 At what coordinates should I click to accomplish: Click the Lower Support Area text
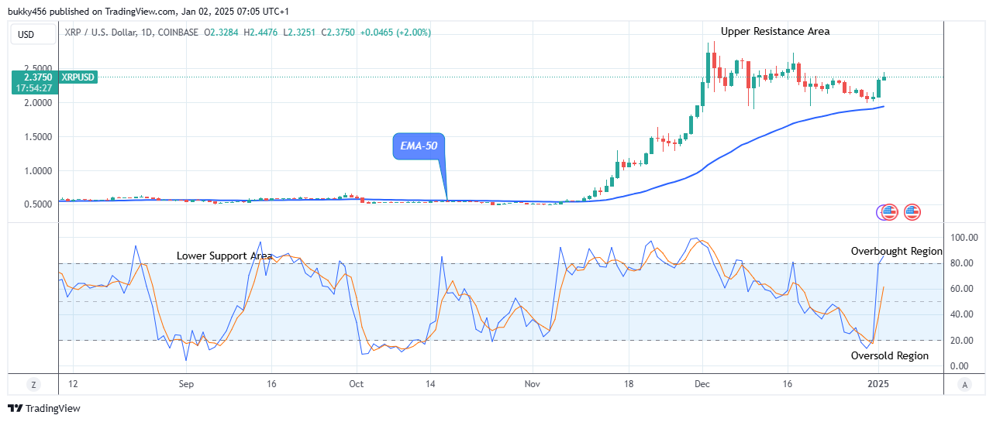(x=224, y=256)
